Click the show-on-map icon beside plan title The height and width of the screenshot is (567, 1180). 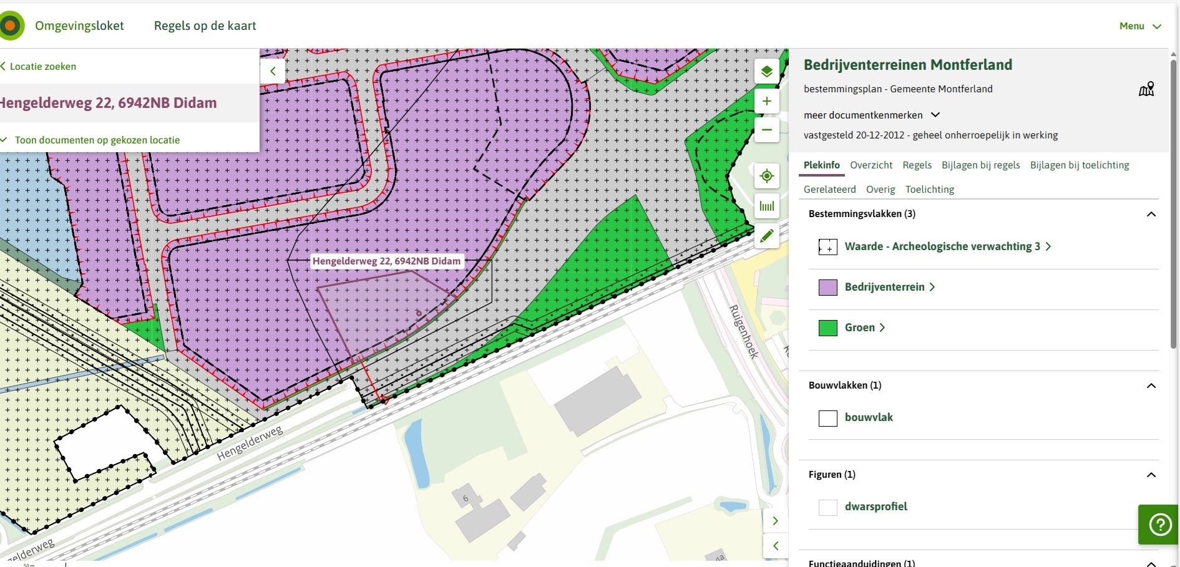pos(1146,89)
